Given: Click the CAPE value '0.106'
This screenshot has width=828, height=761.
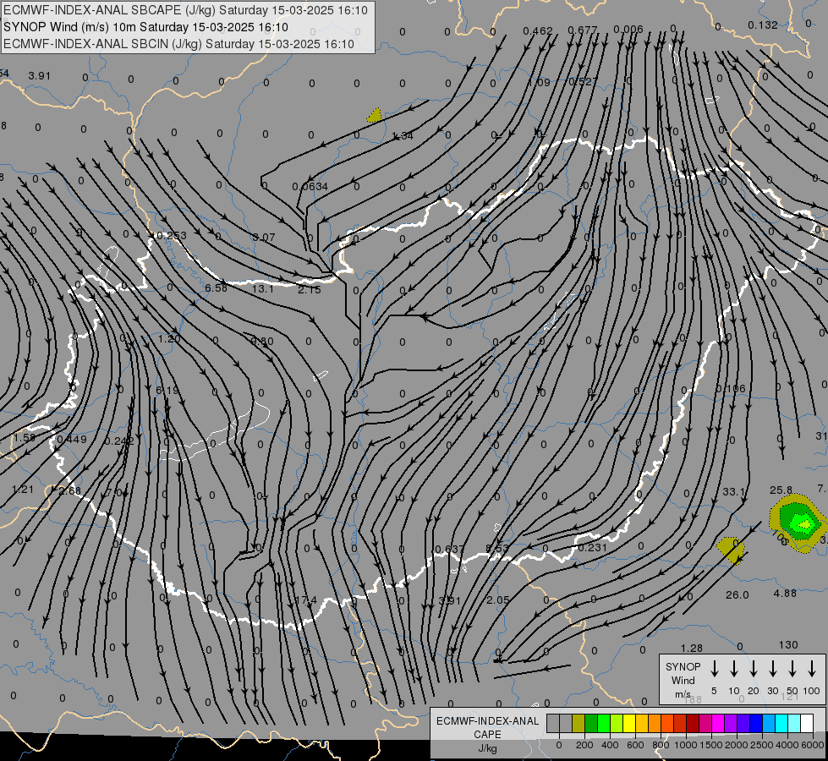Looking at the screenshot, I should [731, 389].
